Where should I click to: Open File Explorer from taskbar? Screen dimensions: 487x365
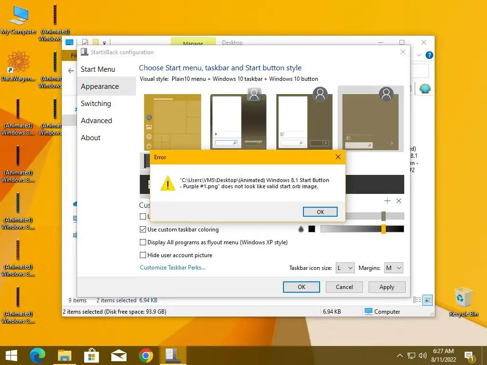[65, 355]
